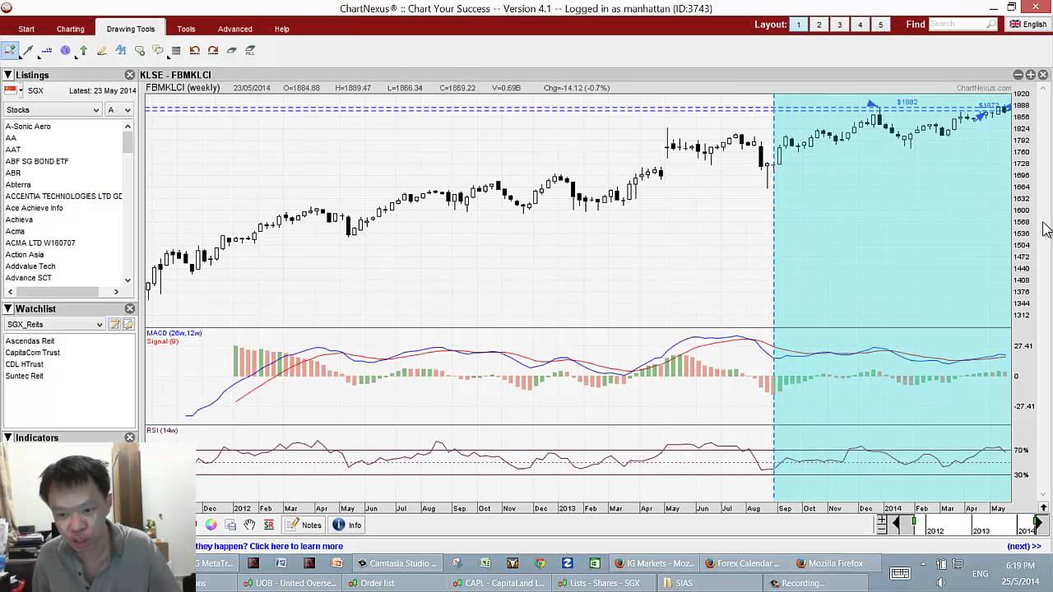Activate the text annotation tool

tap(121, 50)
